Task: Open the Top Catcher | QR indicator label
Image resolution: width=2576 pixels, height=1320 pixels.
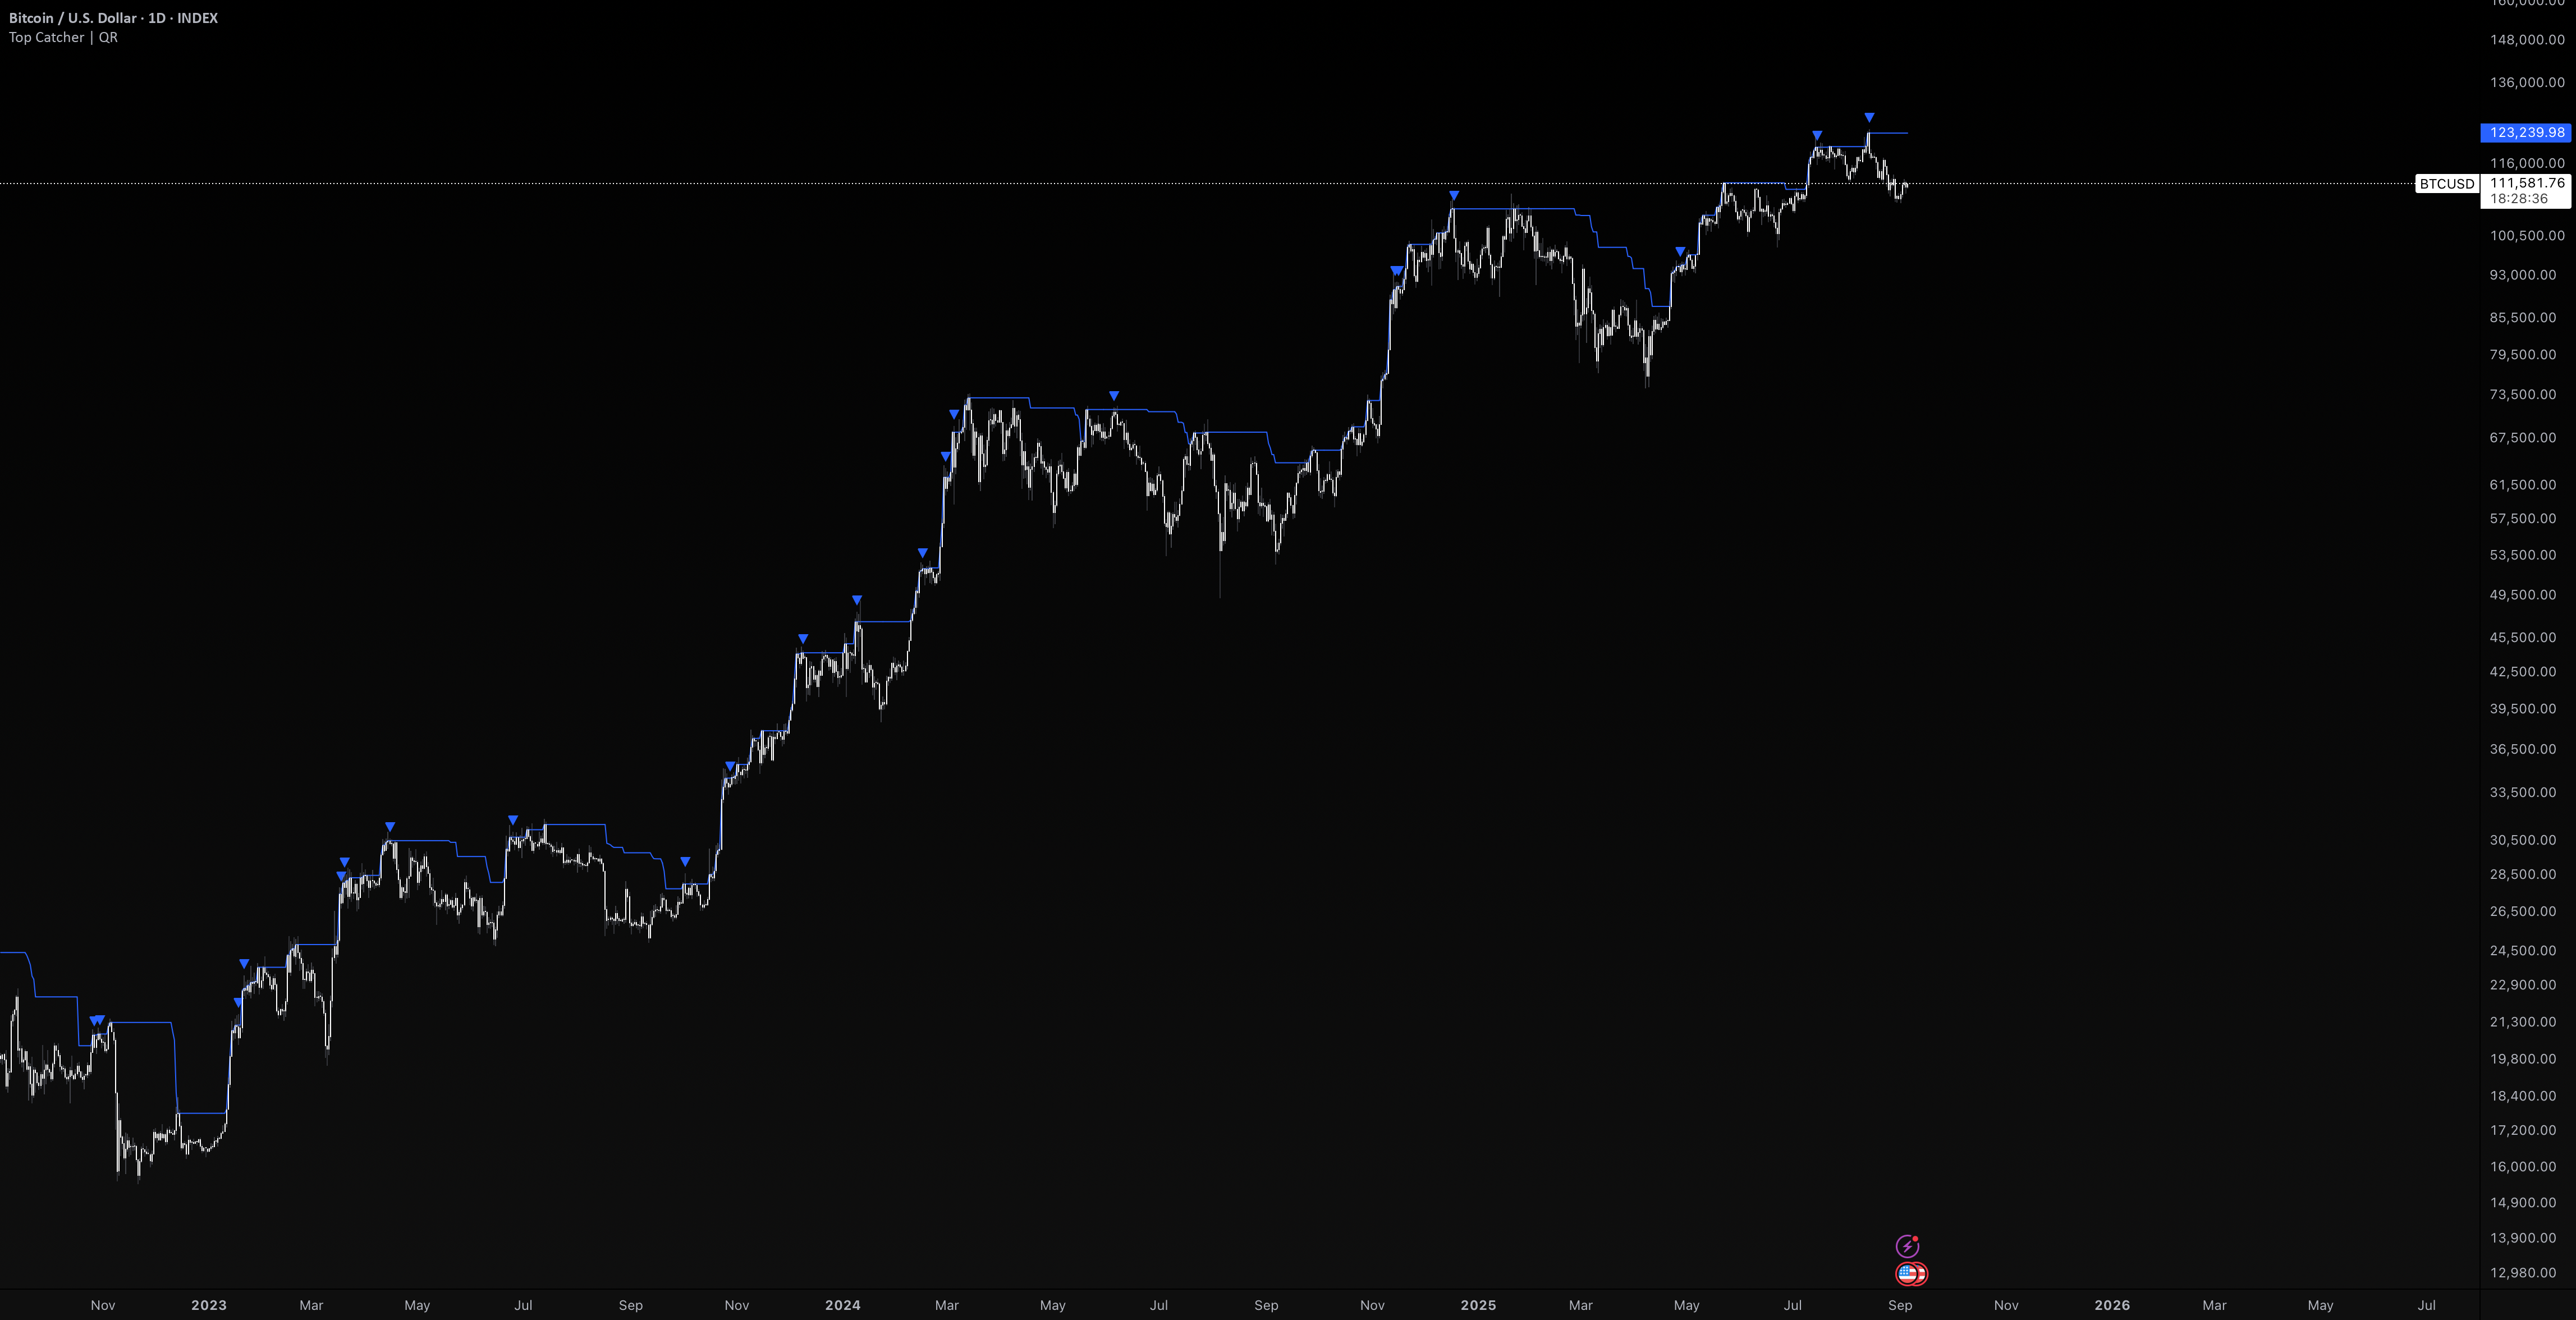Action: click(x=63, y=37)
